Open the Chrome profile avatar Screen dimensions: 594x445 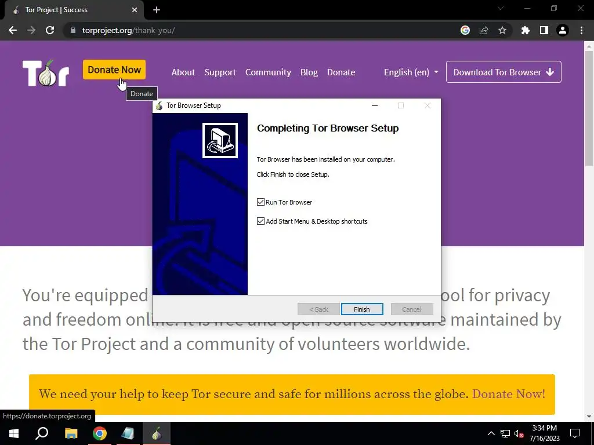[563, 30]
